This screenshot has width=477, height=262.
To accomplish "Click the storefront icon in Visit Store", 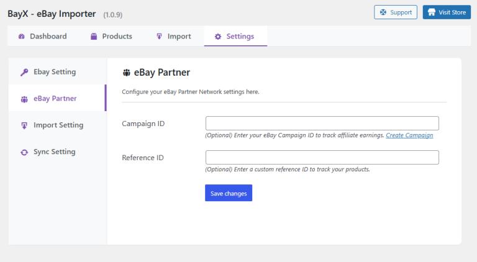I will (x=432, y=12).
